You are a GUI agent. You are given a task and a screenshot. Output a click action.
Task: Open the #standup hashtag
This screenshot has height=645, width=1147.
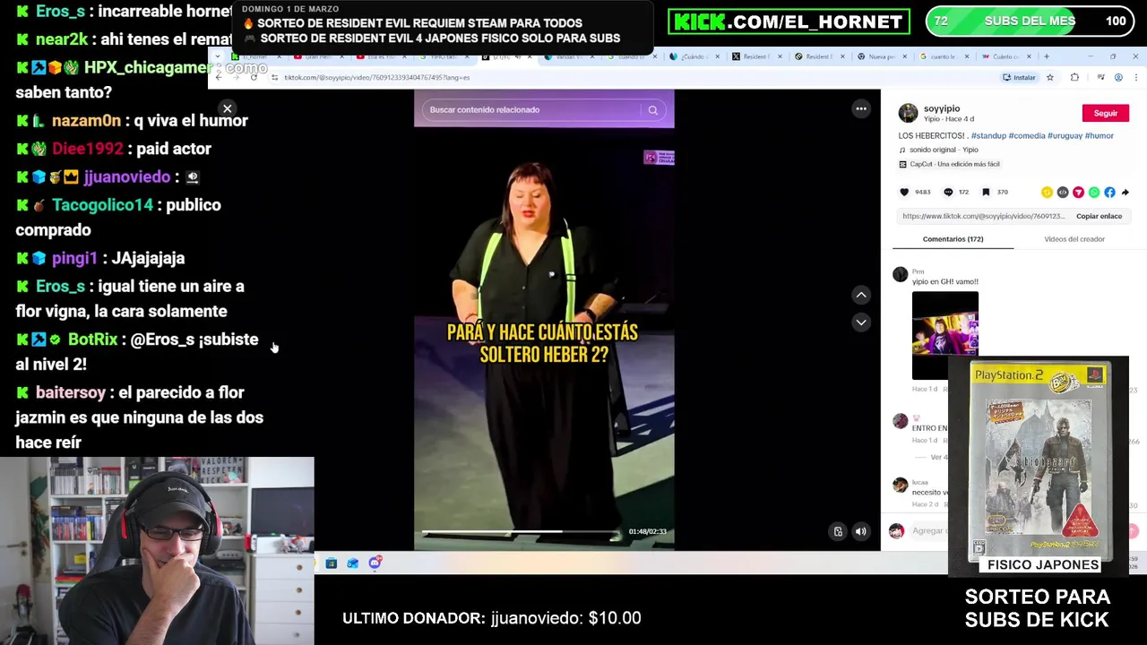(988, 136)
